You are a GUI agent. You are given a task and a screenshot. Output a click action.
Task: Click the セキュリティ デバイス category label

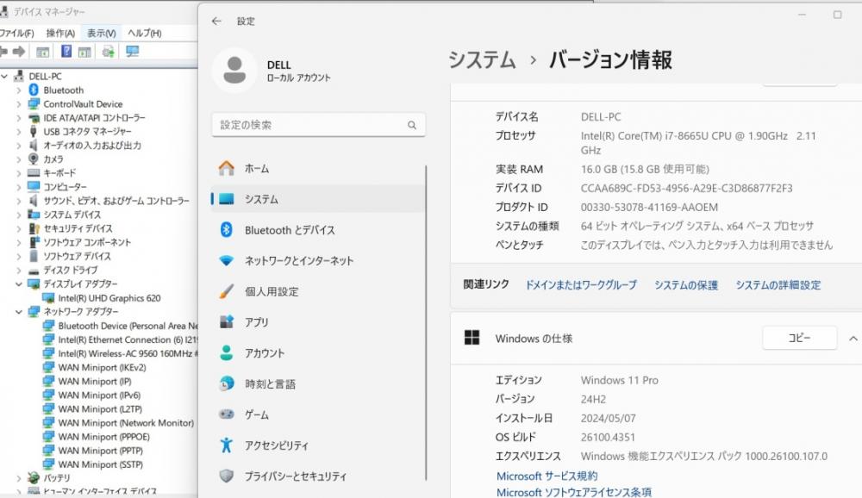[x=78, y=228]
